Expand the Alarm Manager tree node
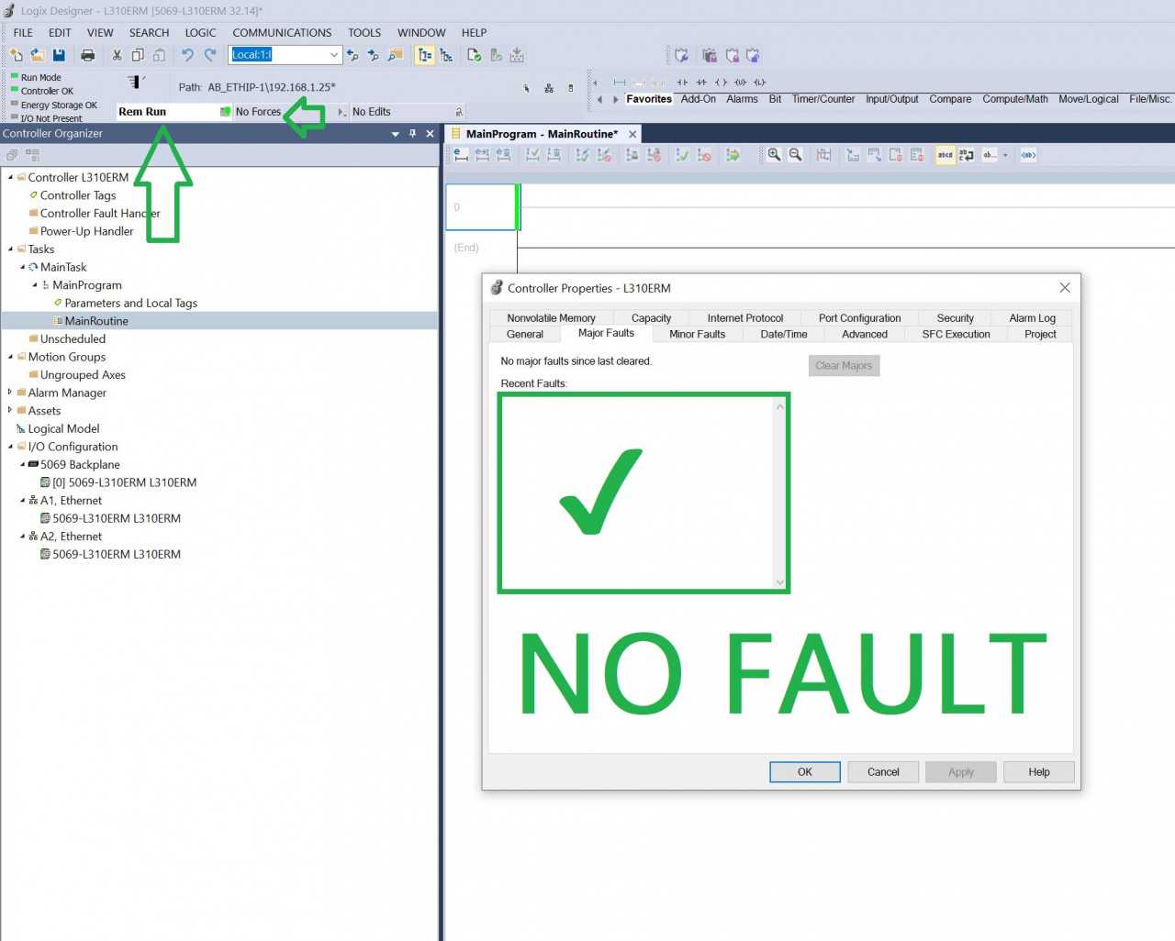This screenshot has width=1175, height=941. pos(10,393)
